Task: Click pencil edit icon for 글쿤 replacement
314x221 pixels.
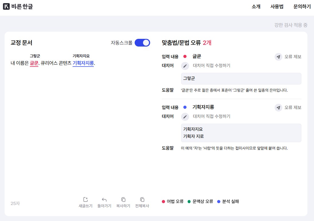Action: [185, 66]
